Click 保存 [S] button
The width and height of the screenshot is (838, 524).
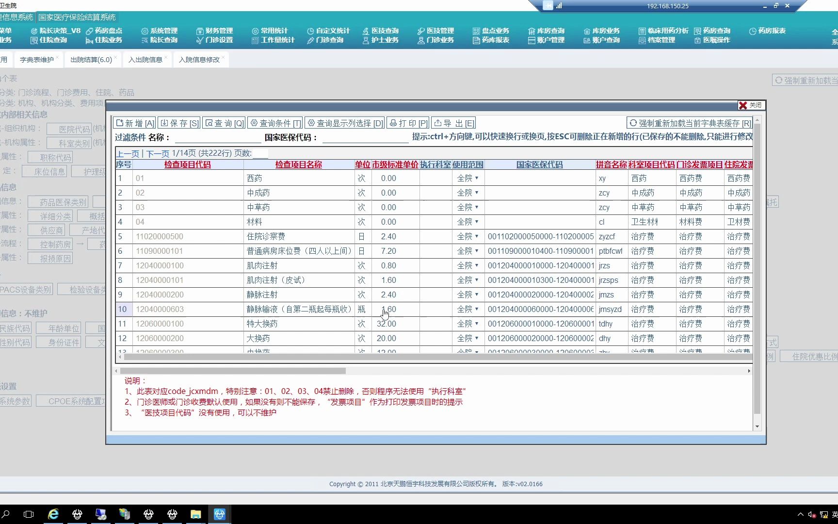click(179, 123)
